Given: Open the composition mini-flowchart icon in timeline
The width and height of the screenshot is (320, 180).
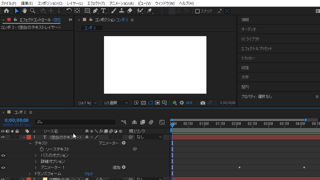Looking at the screenshot, I should click(124, 122).
